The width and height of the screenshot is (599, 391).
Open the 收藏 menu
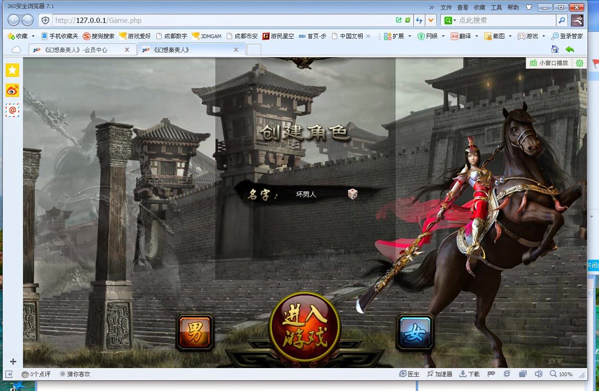[479, 7]
